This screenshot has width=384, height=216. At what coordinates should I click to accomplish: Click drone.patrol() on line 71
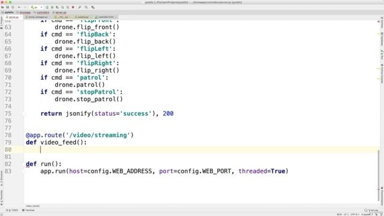tap(80, 85)
